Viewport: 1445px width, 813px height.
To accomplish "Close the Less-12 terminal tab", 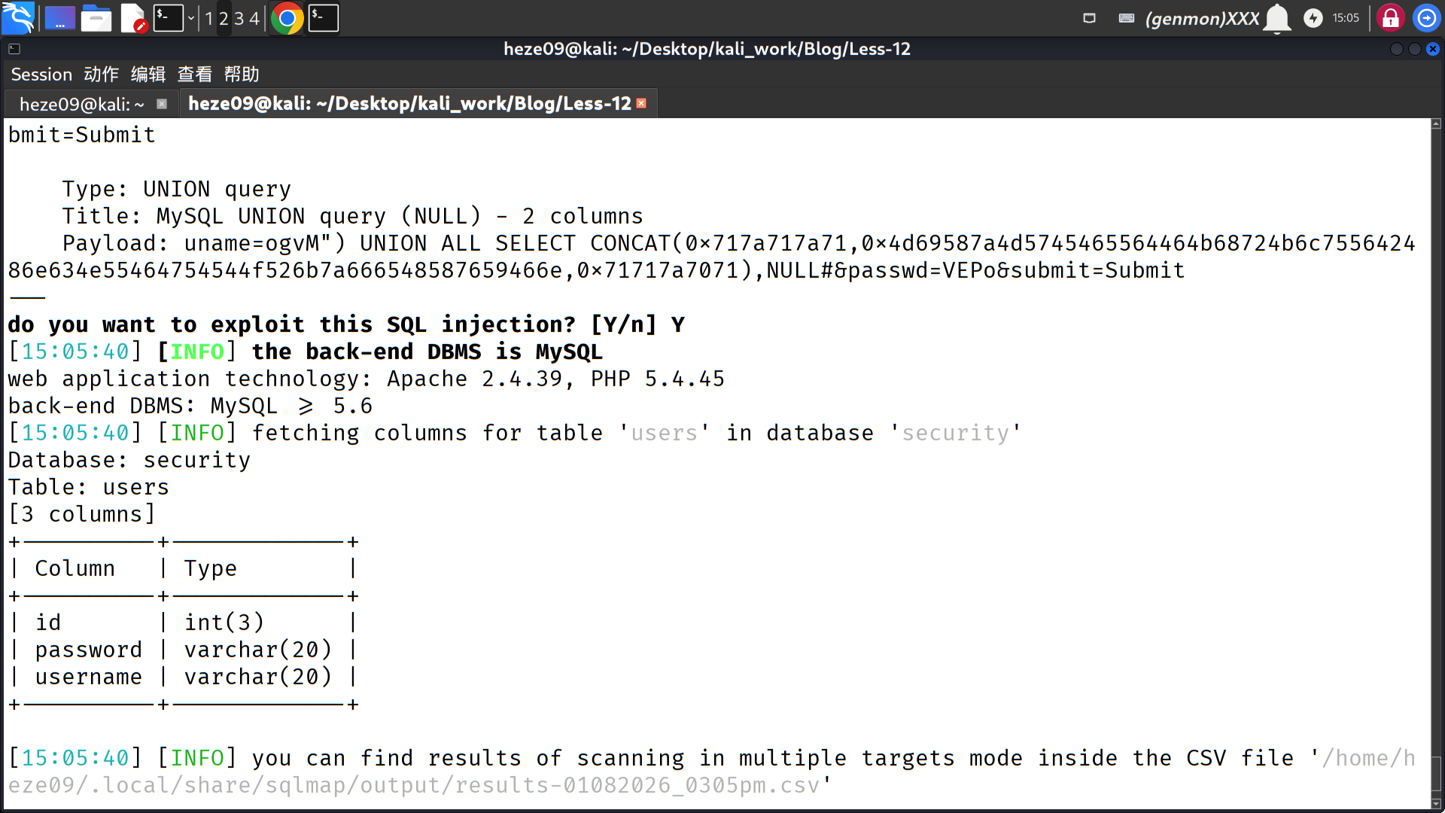I will [641, 103].
